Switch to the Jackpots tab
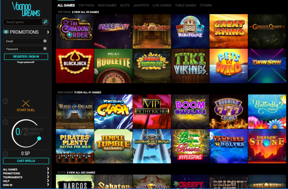 click(141, 5)
